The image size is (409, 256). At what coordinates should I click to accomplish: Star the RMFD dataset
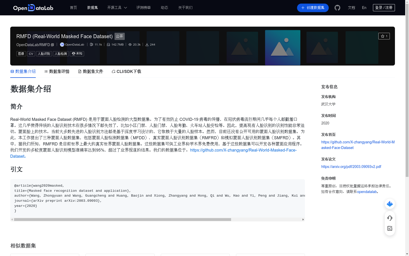pos(384,36)
